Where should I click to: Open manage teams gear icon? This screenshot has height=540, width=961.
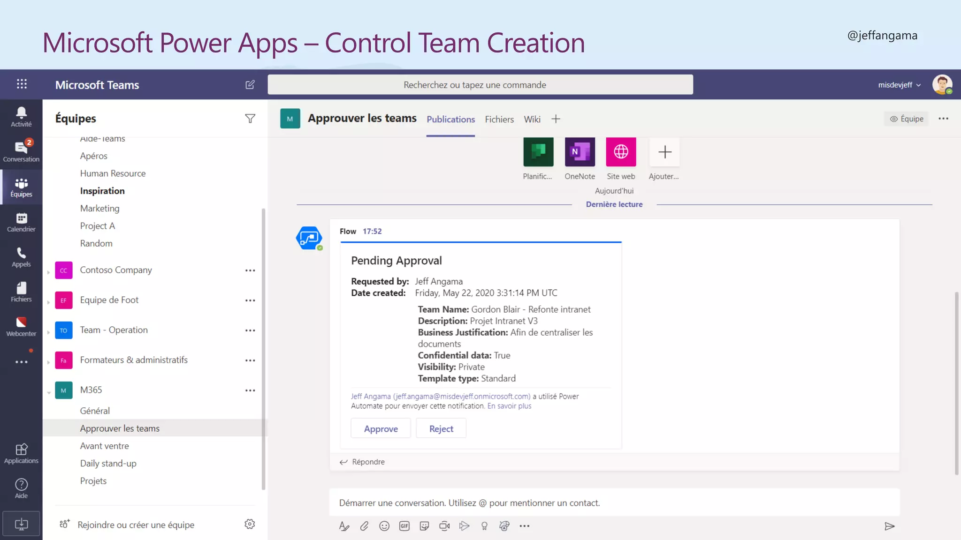[250, 524]
